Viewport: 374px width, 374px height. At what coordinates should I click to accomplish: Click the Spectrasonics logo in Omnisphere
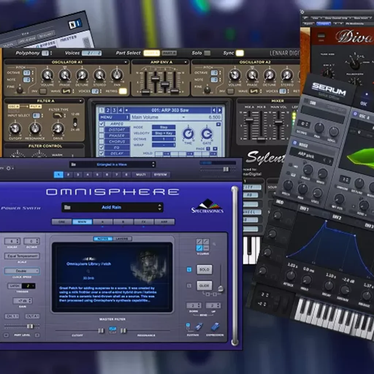coord(207,206)
